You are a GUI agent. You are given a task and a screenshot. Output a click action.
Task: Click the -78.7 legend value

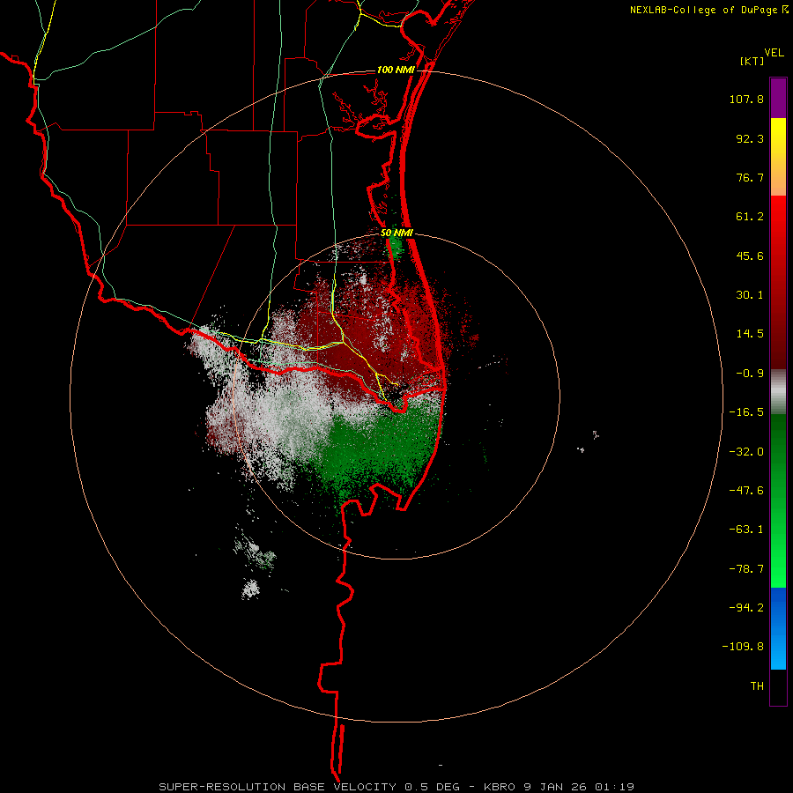pyautogui.click(x=746, y=569)
